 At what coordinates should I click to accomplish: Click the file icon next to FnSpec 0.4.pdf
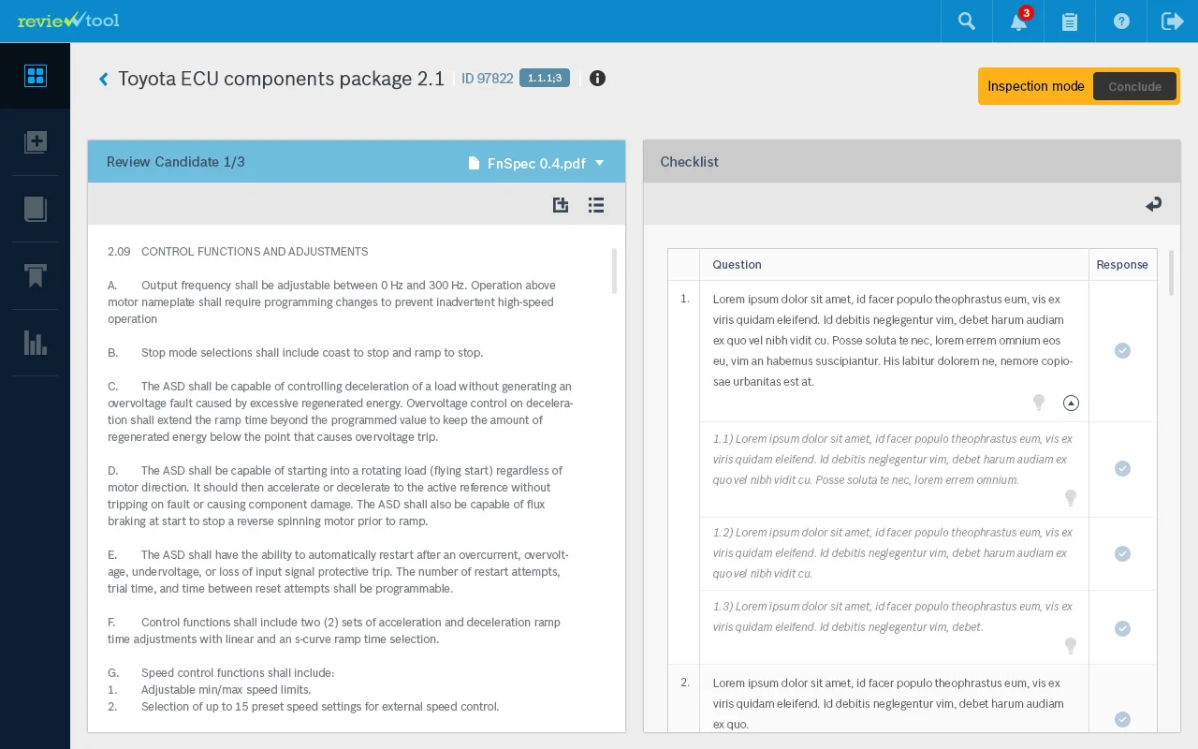point(474,163)
